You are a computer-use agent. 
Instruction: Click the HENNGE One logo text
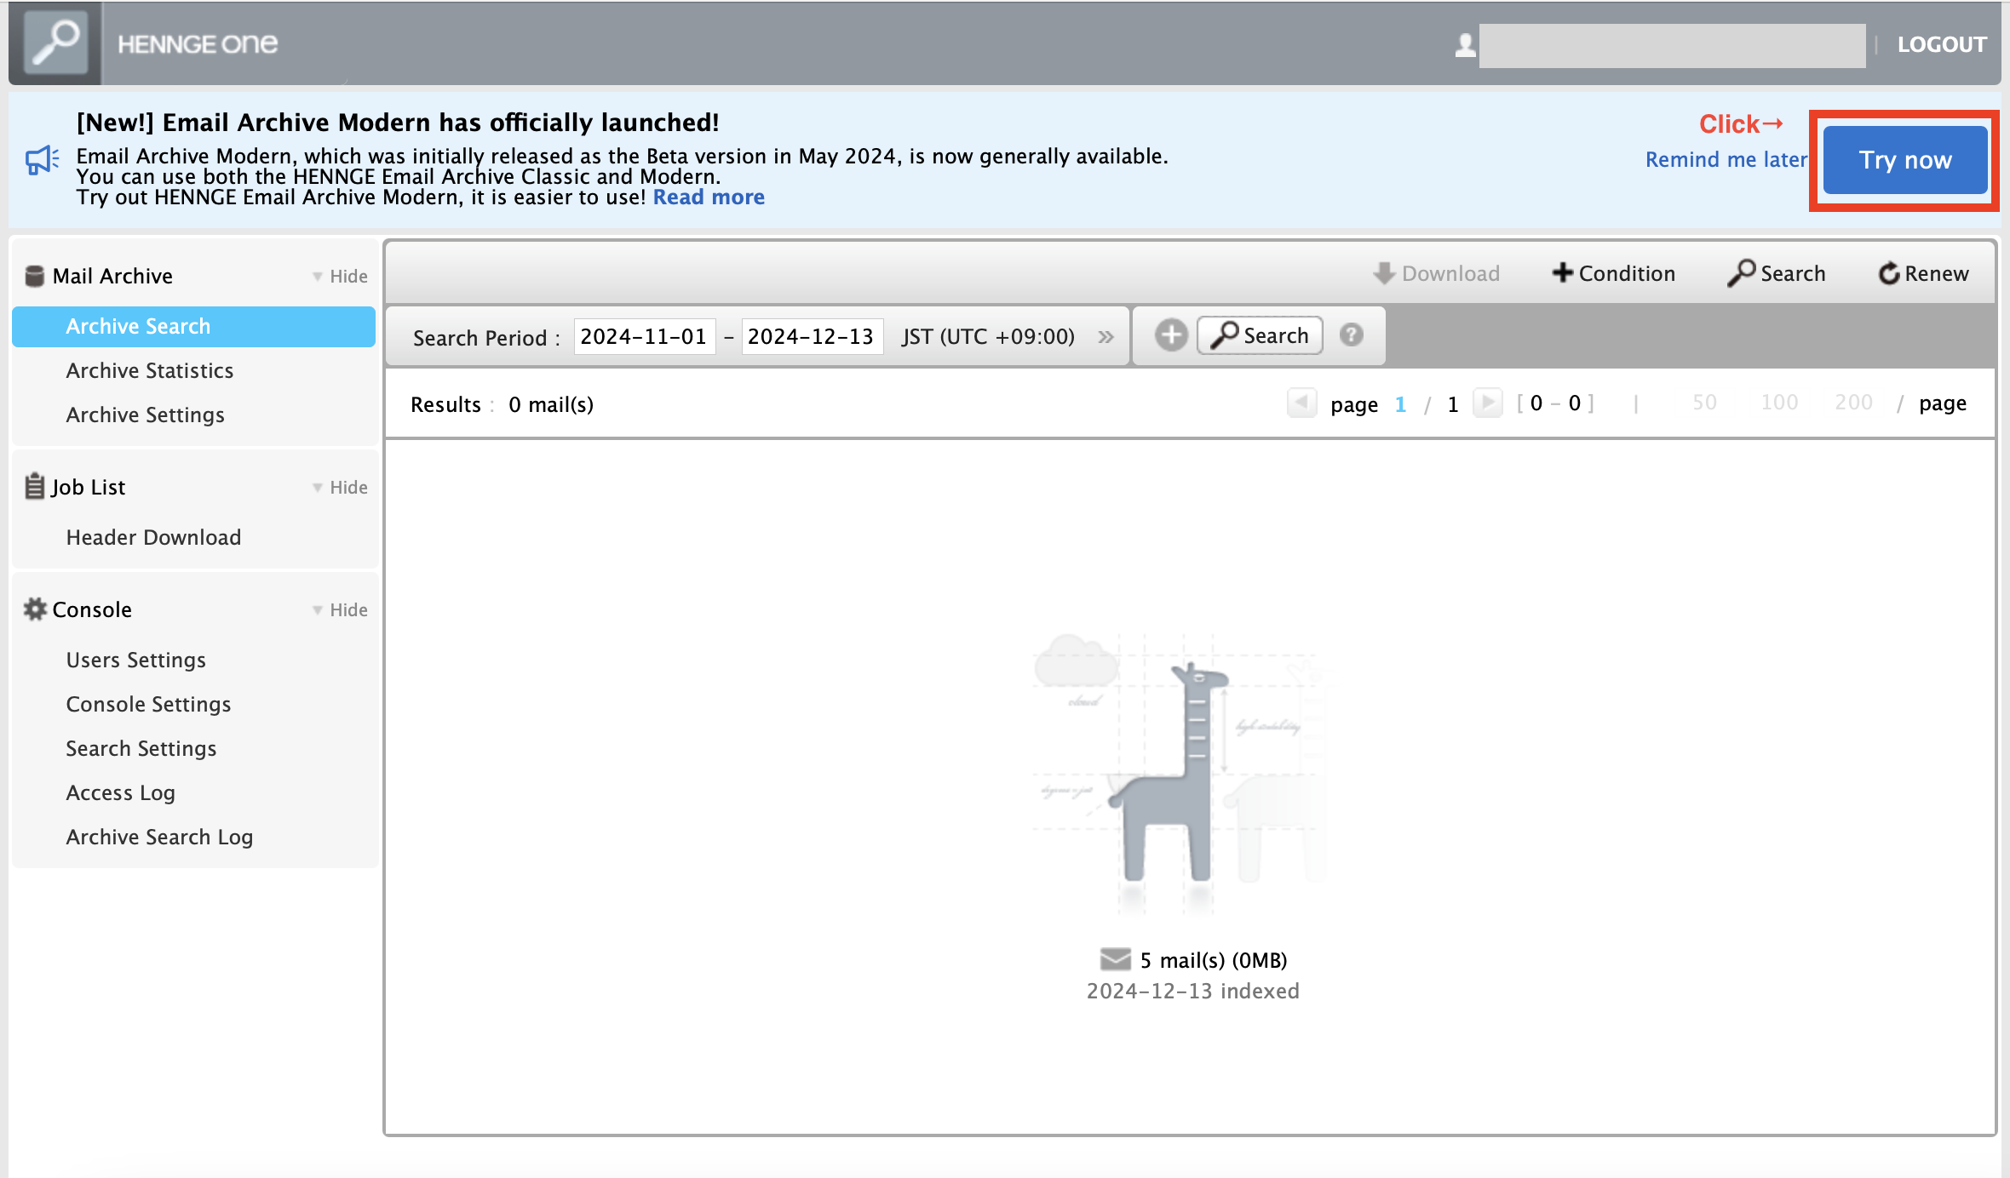point(198,43)
